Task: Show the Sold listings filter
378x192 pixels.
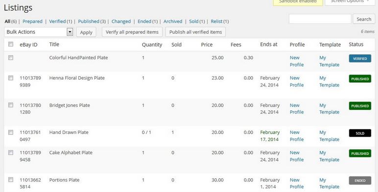Action: [x=193, y=21]
